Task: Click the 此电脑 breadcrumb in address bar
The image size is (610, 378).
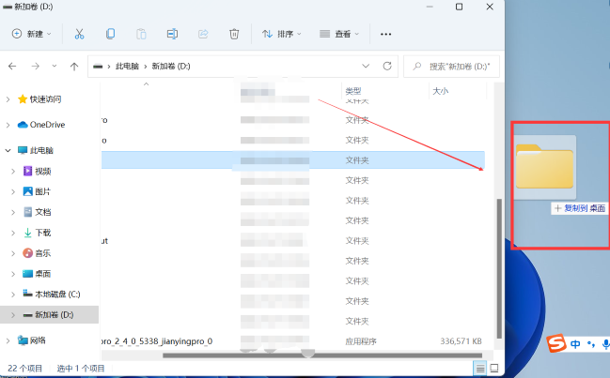Action: click(127, 67)
